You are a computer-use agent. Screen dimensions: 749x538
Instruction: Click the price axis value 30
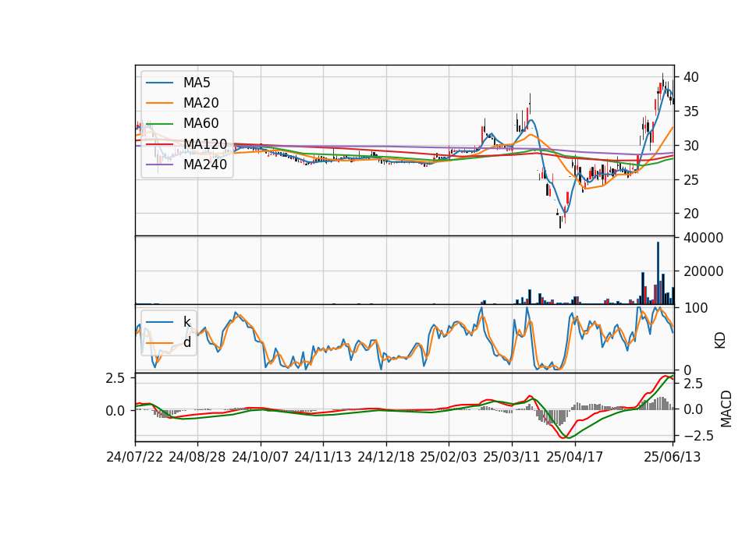pyautogui.click(x=691, y=146)
